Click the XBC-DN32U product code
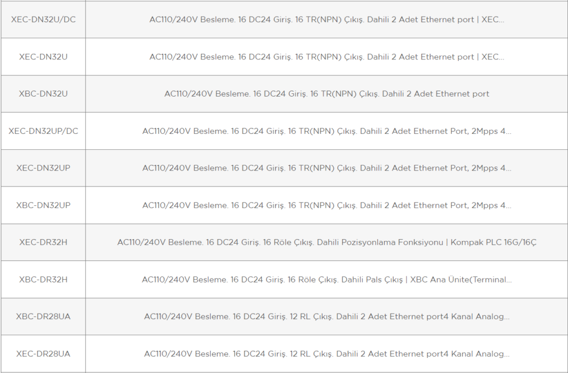Viewport: 568px width, 373px height. coord(43,94)
